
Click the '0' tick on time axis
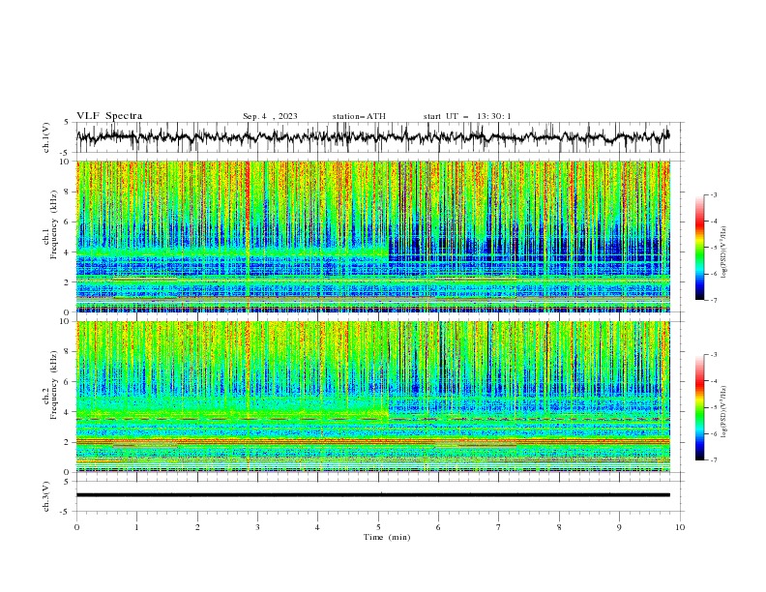pos(76,527)
